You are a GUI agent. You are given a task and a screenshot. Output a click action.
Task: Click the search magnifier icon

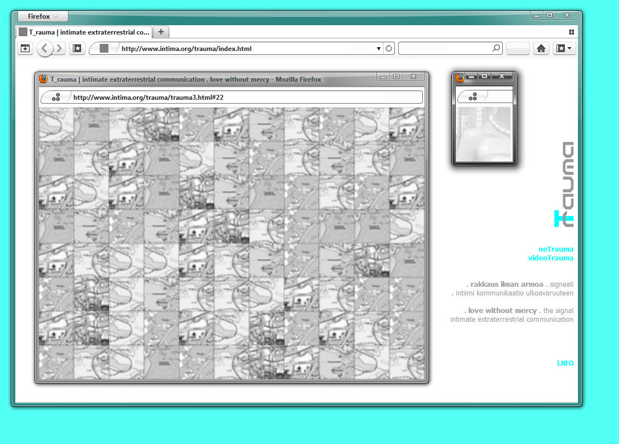496,48
